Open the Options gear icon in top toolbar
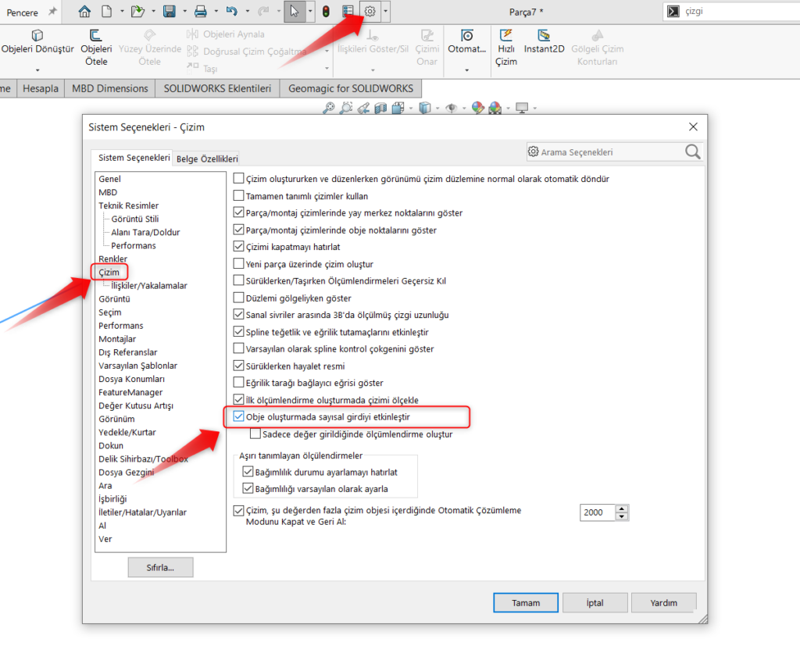The width and height of the screenshot is (800, 646). point(370,12)
